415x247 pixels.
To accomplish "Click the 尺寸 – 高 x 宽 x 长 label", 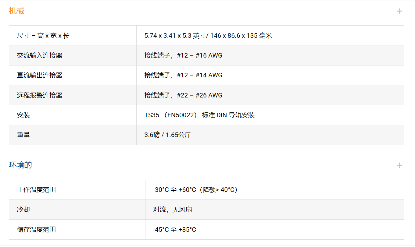I will 43,36.
